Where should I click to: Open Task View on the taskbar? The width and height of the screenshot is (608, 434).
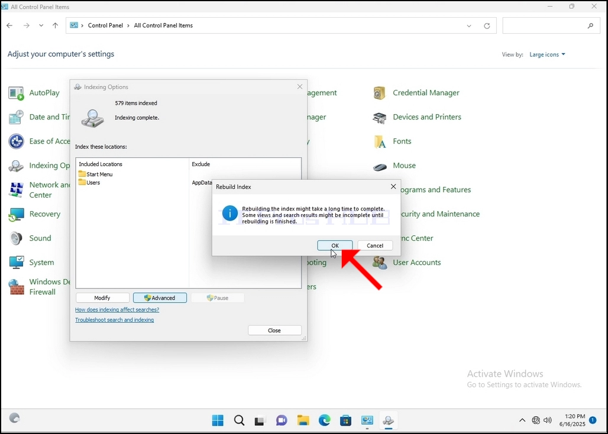click(260, 420)
